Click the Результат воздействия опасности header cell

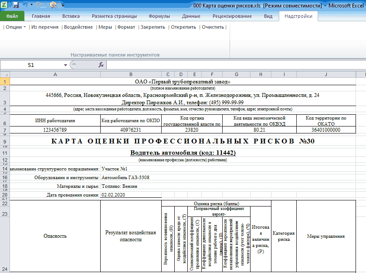click(131, 236)
